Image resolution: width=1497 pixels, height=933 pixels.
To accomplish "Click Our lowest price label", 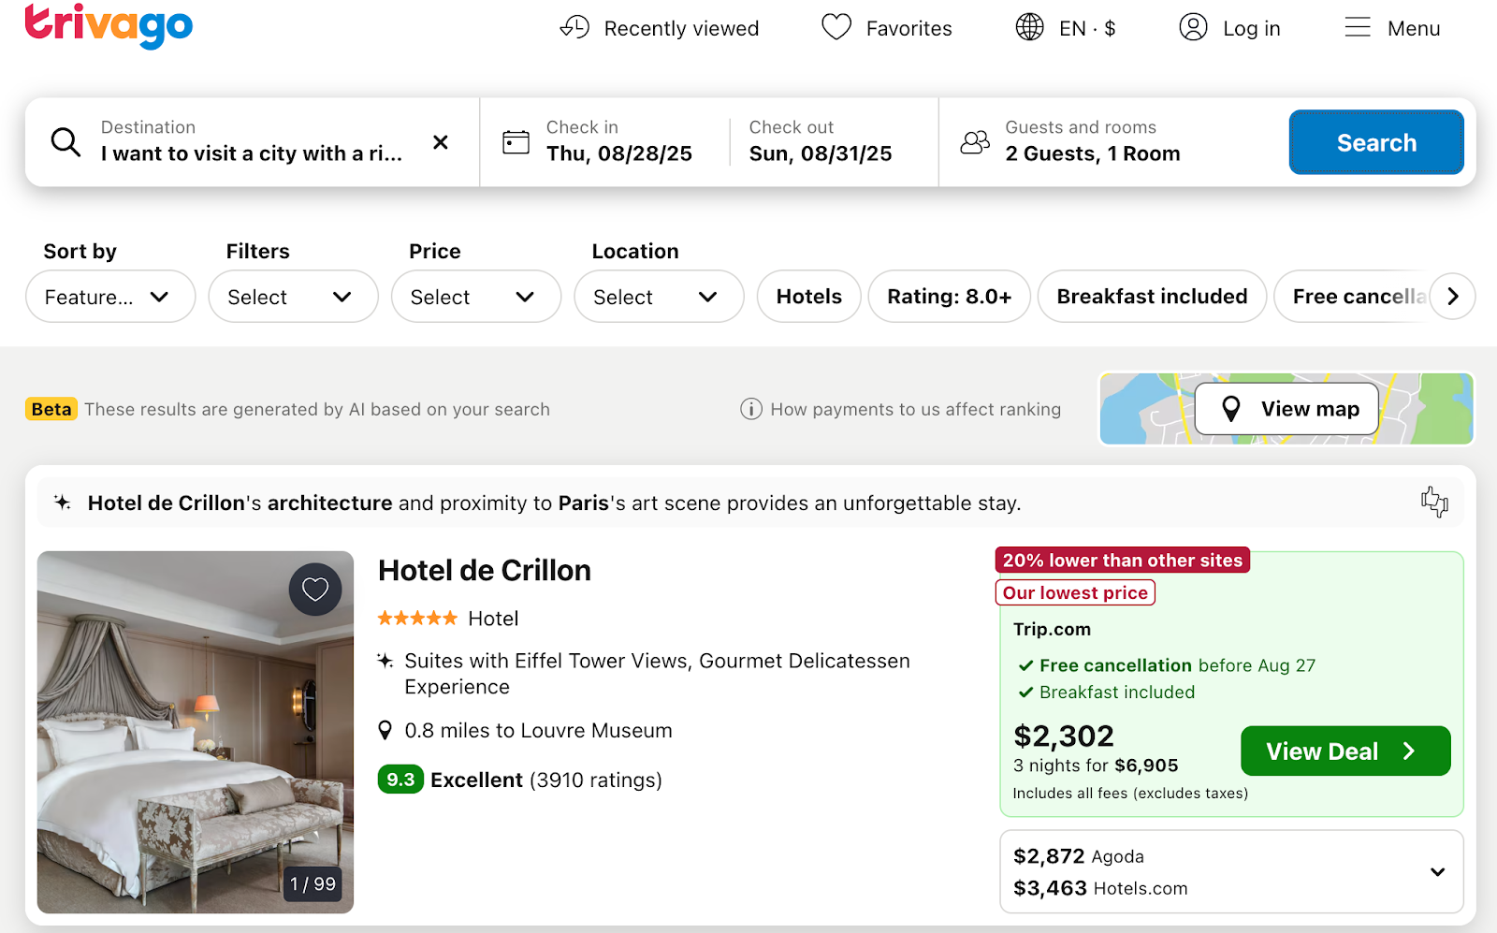I will click(x=1076, y=592).
